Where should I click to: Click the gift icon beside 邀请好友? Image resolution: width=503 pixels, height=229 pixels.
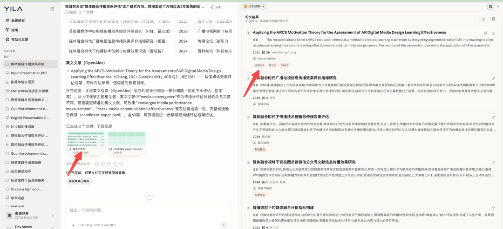coord(9,216)
